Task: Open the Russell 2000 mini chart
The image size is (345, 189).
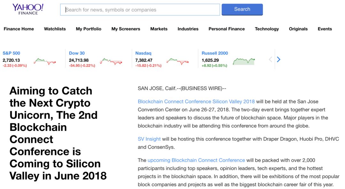Action: [x=244, y=61]
